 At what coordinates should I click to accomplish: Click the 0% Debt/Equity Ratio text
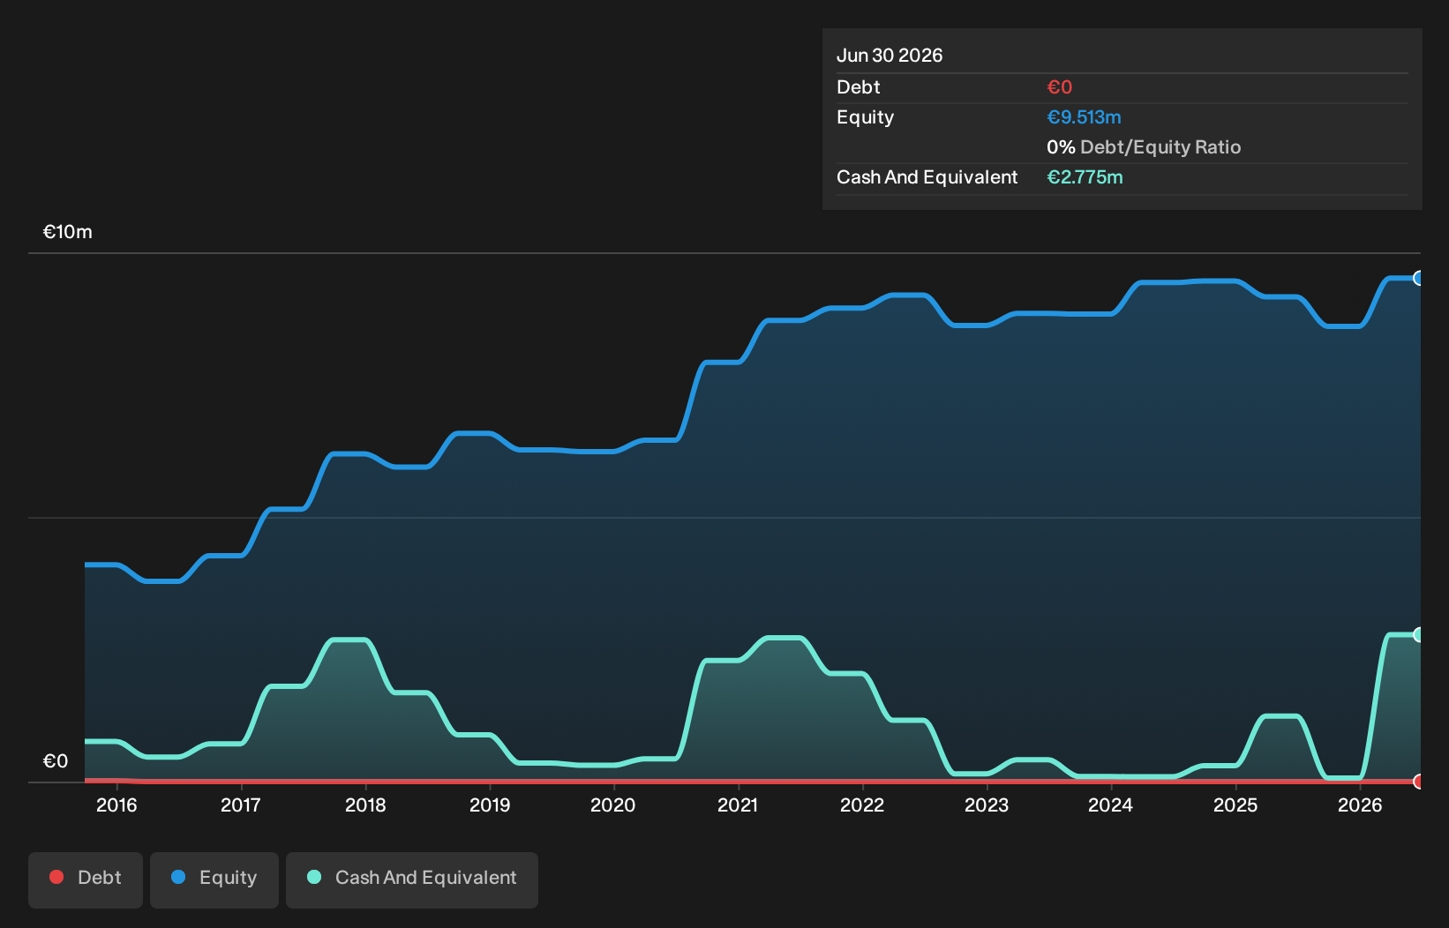1144,147
